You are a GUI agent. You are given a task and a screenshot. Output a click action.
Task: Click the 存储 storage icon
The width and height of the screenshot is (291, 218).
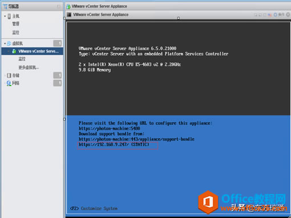[x=9, y=75]
